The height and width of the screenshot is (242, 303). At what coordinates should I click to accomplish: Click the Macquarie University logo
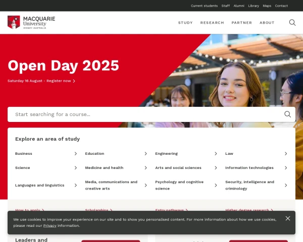31,22
